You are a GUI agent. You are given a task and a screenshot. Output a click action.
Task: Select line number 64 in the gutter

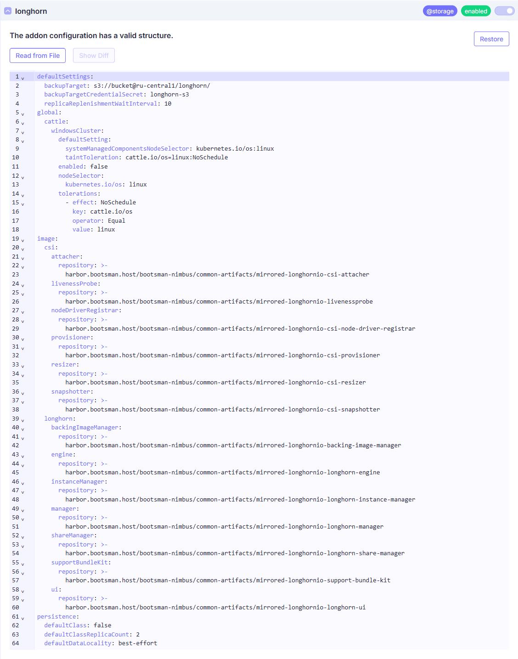[16, 643]
